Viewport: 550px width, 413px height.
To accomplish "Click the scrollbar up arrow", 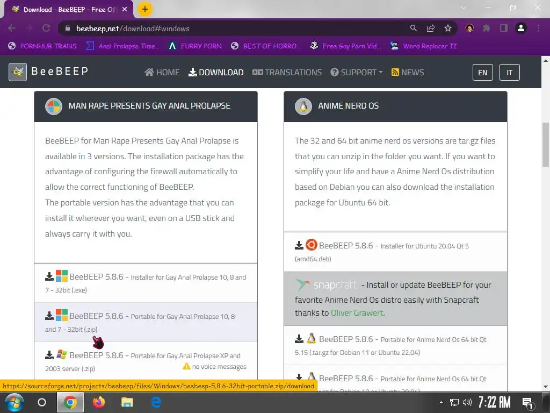I will click(546, 60).
